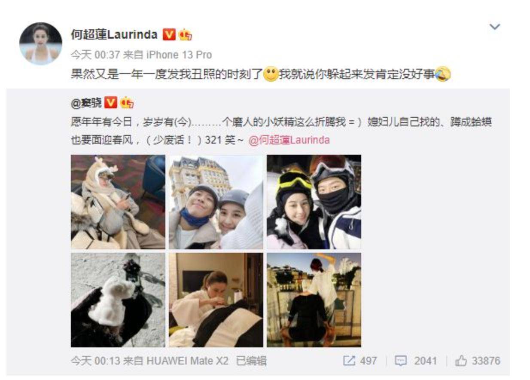Screen dimensions: 530x380
Task: Open the white bathrobe photo thumbnail
Action: coord(216,300)
